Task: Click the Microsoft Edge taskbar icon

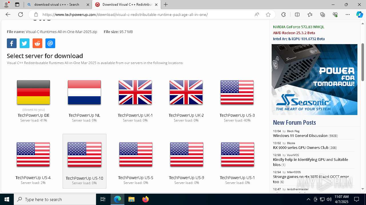Action: click(x=117, y=199)
